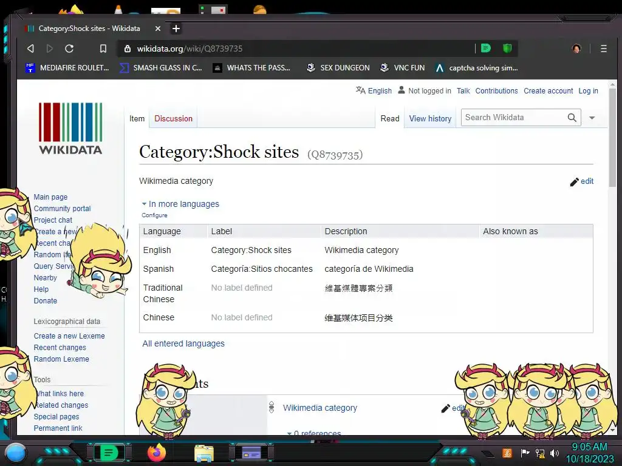Open the Talk link in the top bar
Viewport: 622px width, 466px height.
click(463, 91)
